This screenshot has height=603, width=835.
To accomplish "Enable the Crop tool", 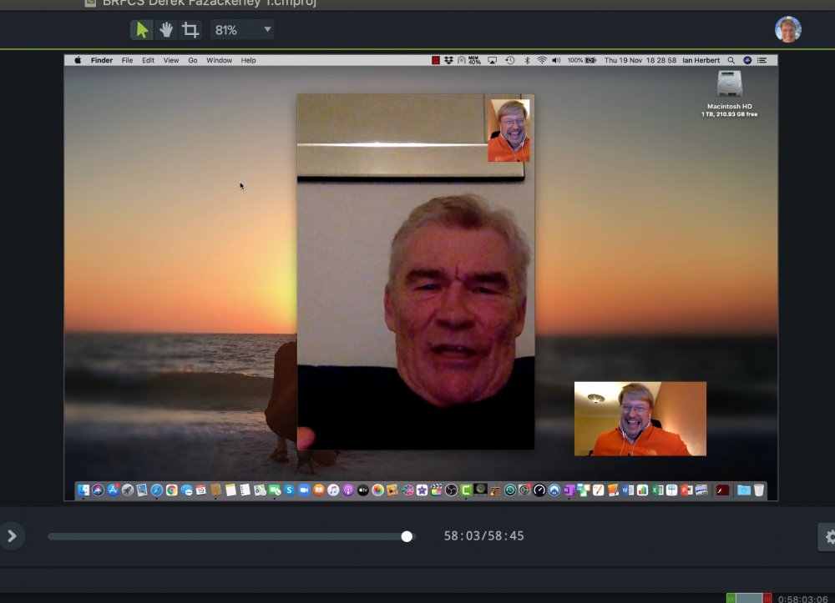I will point(190,30).
